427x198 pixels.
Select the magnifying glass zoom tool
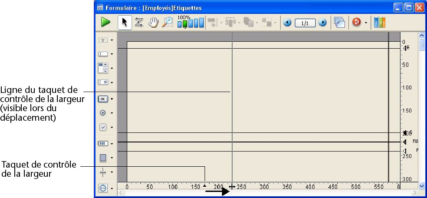coord(167,23)
